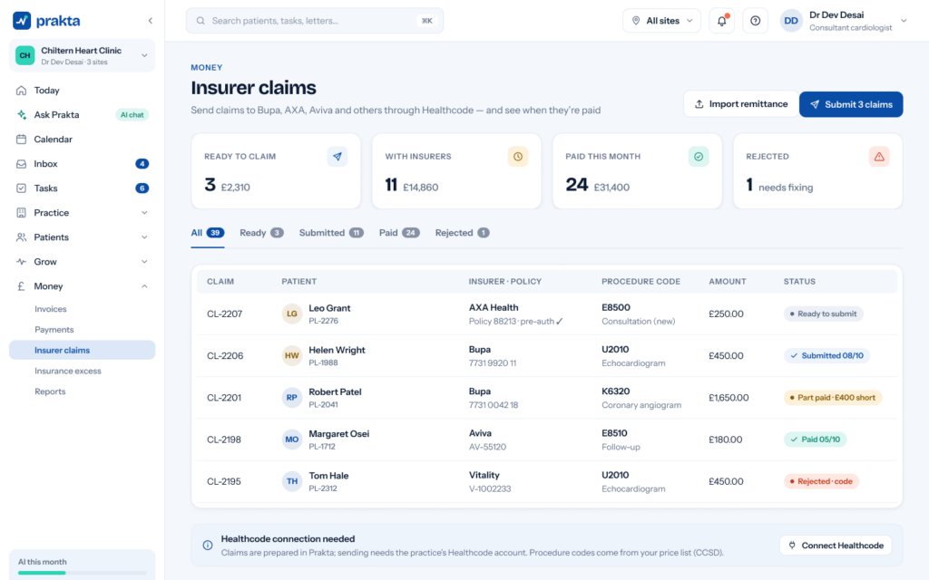Click the Import remittance button
The height and width of the screenshot is (580, 929).
740,104
